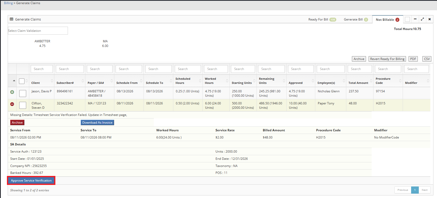
Task: Select checkbox for Clifton, Steven D row
Action: tap(23, 105)
